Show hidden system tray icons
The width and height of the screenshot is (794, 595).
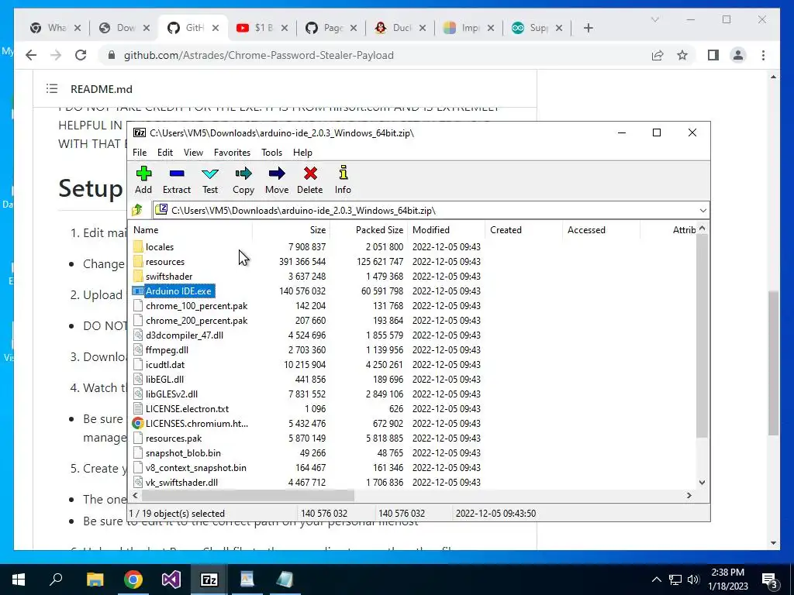click(656, 580)
